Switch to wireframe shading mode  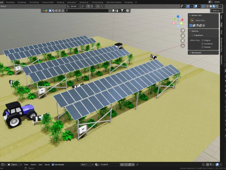click(x=208, y=6)
